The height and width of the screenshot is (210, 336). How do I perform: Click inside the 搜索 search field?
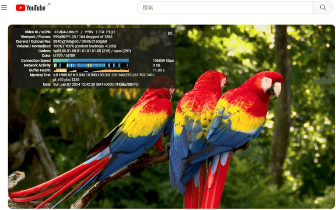[225, 7]
